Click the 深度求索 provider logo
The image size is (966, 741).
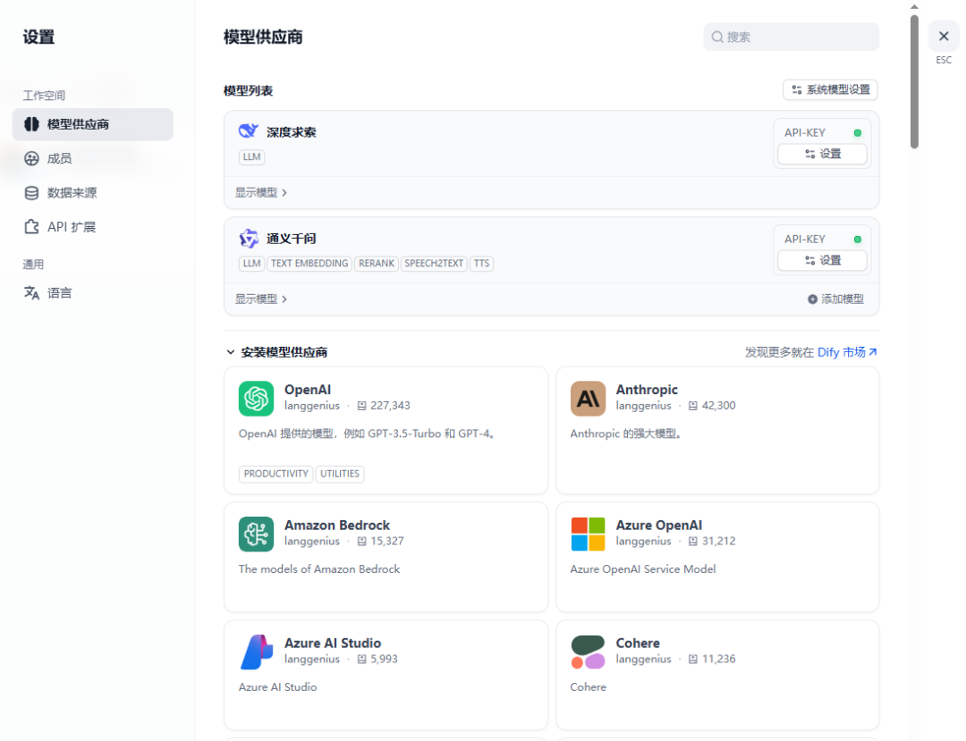coord(247,131)
